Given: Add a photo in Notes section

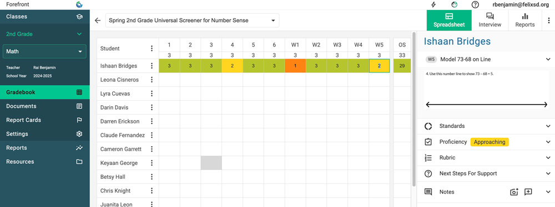Looking at the screenshot, I should 514,192.
